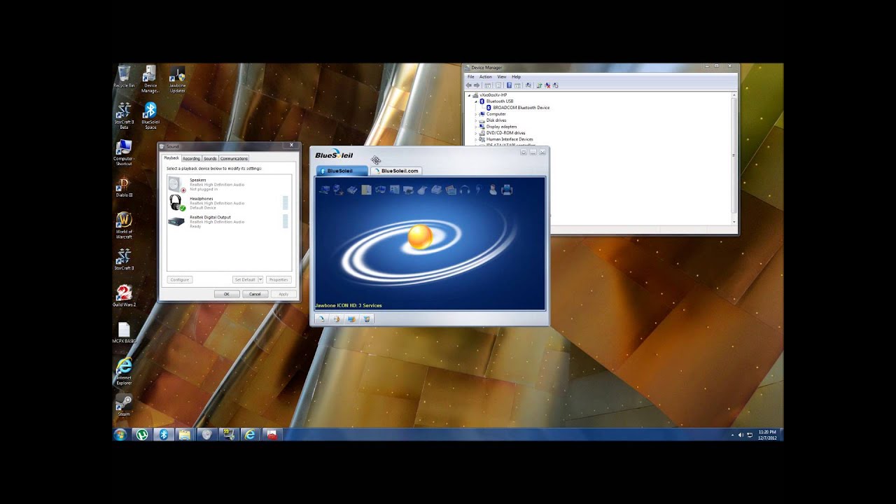Viewport: 896px width, 504px height.
Task: Expand the DVD/CD-ROM drives node
Action: pyautogui.click(x=476, y=133)
